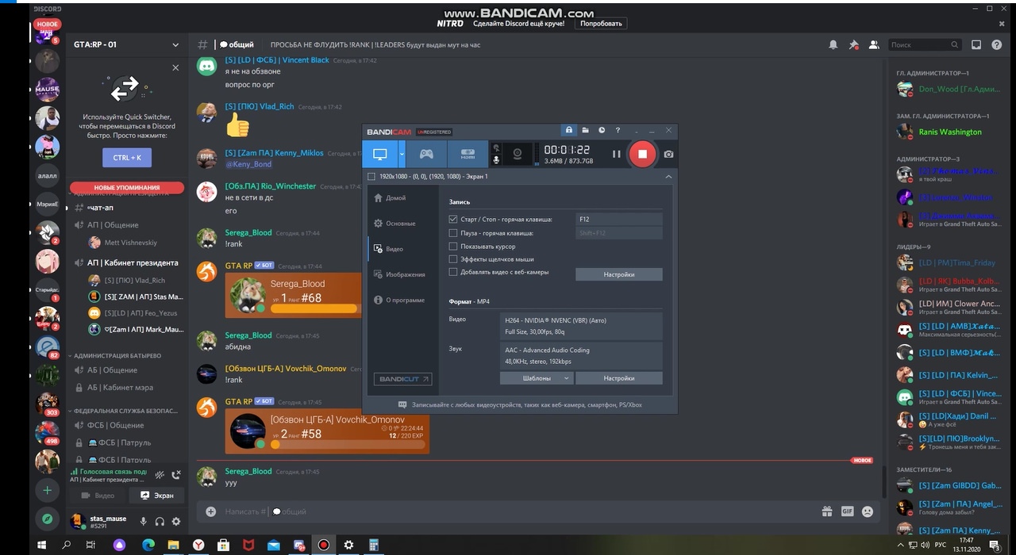Open Шаблоны dropdown in Формат section
This screenshot has width=1016, height=555.
pos(537,378)
